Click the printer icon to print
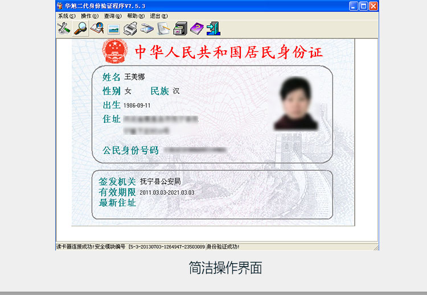The width and height of the screenshot is (427, 295). point(130,28)
